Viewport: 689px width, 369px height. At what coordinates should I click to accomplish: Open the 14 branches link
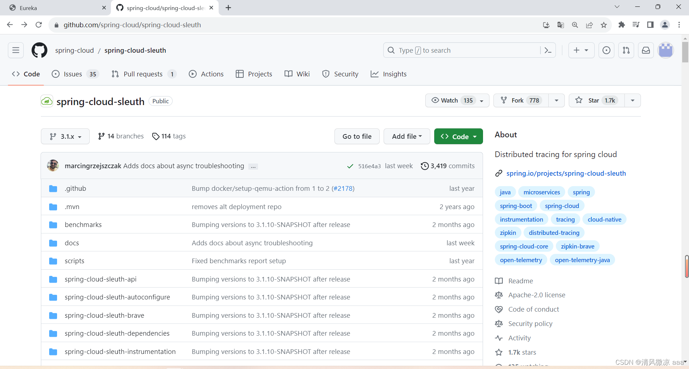tap(121, 136)
